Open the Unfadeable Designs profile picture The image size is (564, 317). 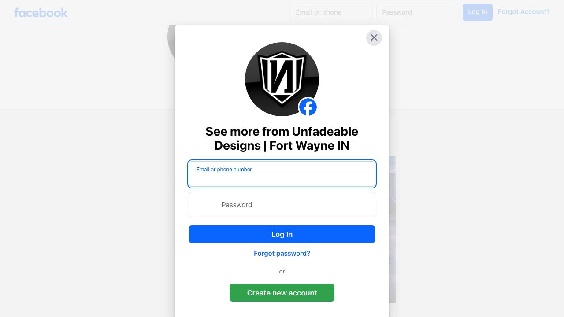(x=282, y=79)
